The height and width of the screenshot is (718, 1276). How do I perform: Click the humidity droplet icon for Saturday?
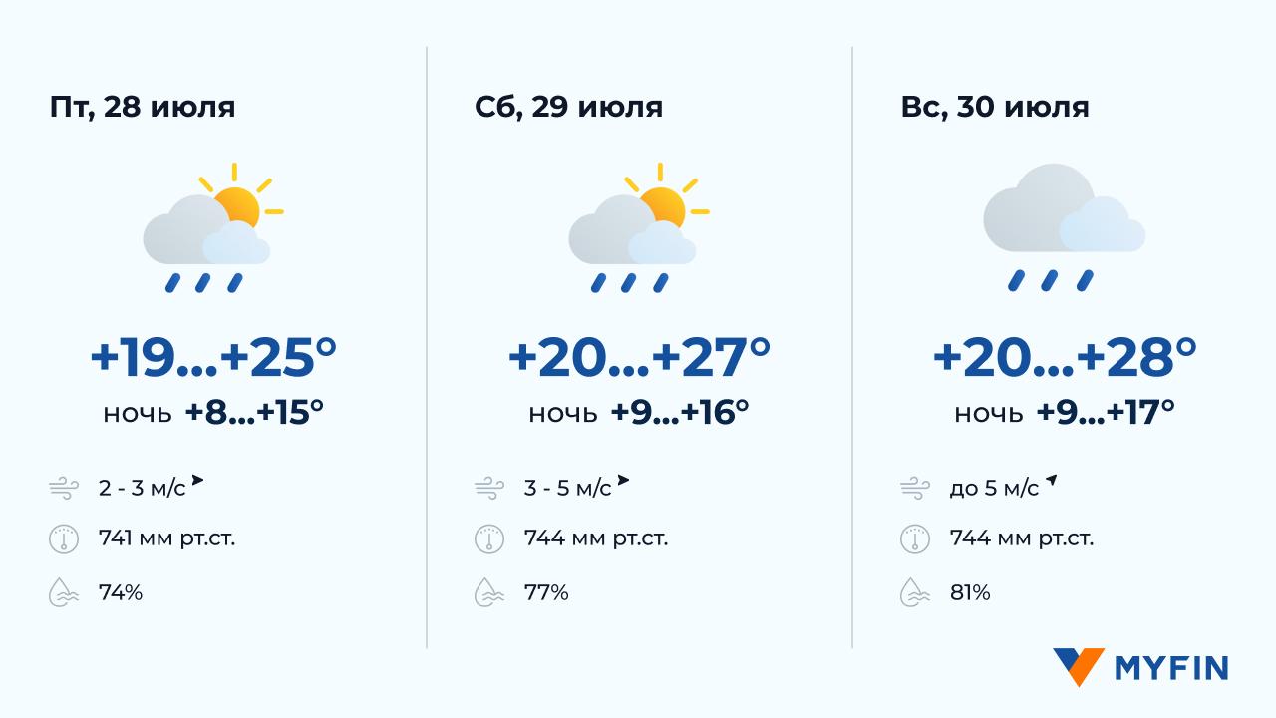[x=488, y=593]
